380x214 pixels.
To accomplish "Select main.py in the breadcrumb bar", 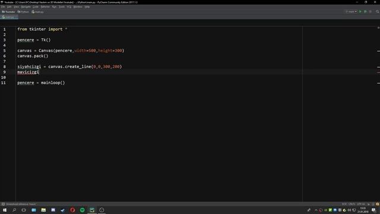I will tap(37, 12).
